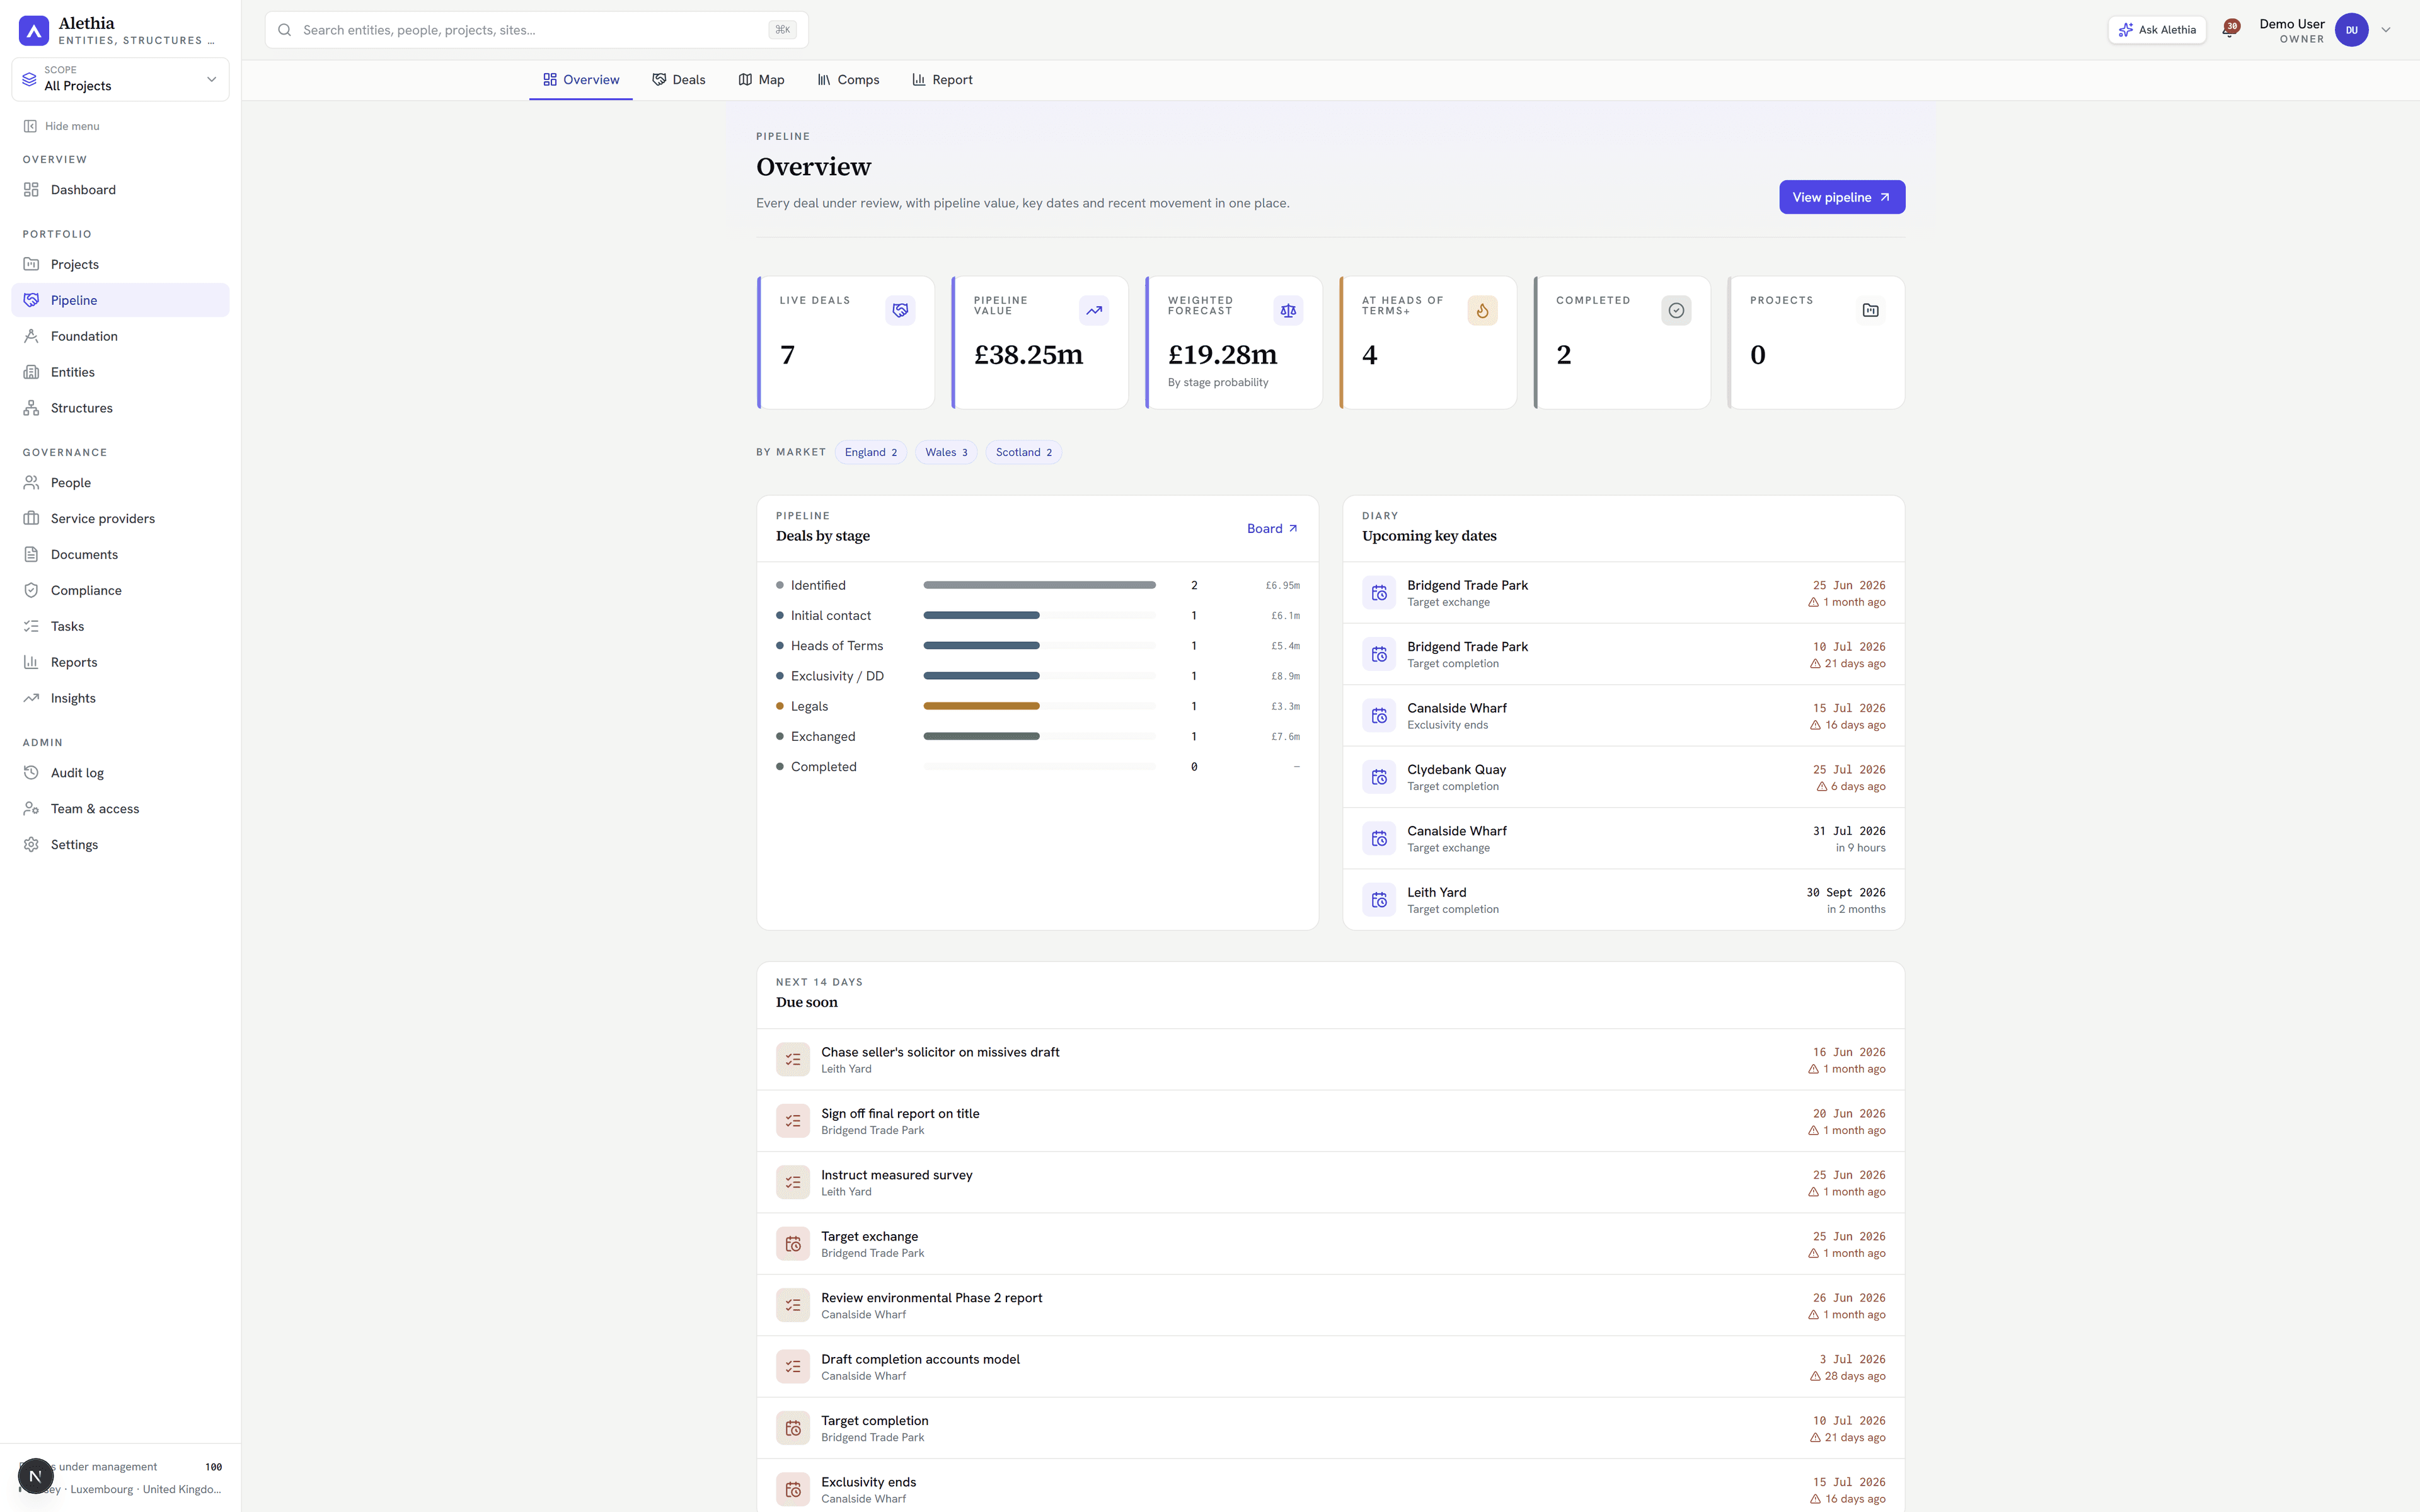Click the round N badge at bottom left
The height and width of the screenshot is (1512, 2420).
coord(35,1476)
